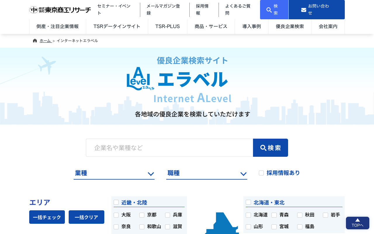Select TSR-PLUS in navigation
This screenshot has width=374, height=234.
click(x=167, y=27)
